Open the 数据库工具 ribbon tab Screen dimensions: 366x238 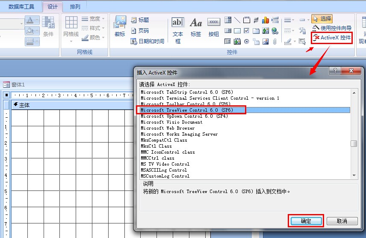click(21, 6)
